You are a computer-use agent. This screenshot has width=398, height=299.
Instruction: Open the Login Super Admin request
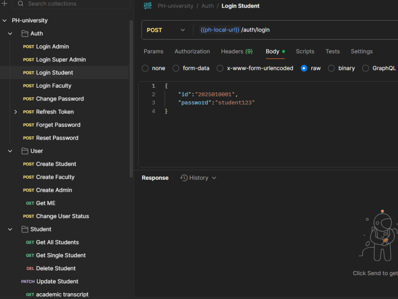point(54,59)
